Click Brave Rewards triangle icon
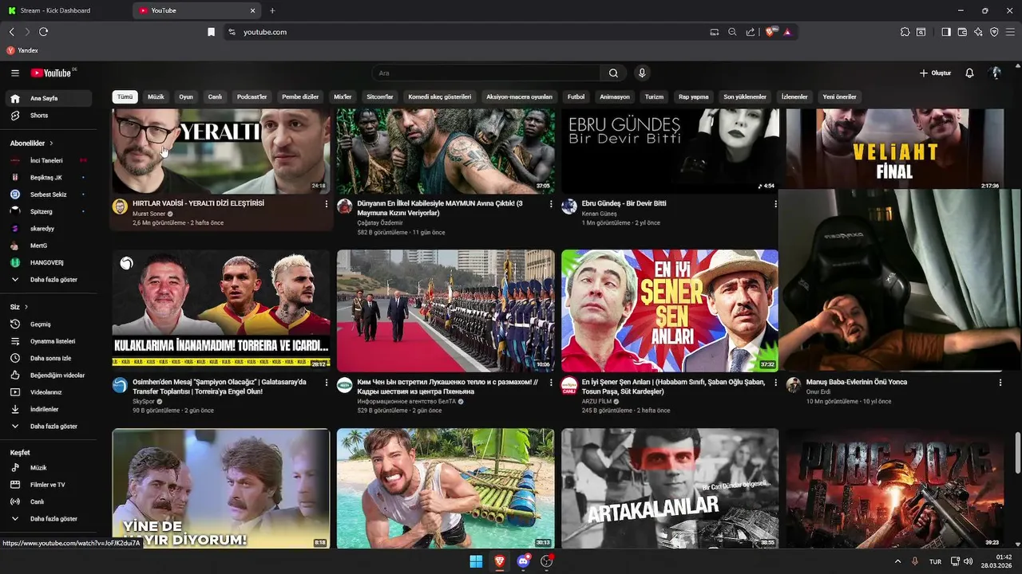Screen dimensions: 1022x574 787,32
